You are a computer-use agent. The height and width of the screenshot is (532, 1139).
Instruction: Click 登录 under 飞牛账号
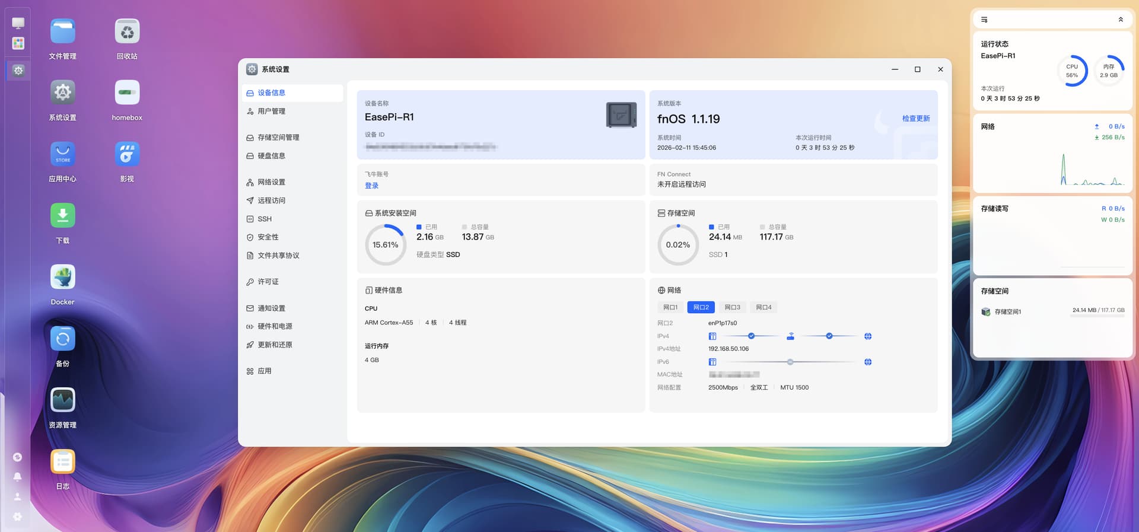(x=371, y=186)
